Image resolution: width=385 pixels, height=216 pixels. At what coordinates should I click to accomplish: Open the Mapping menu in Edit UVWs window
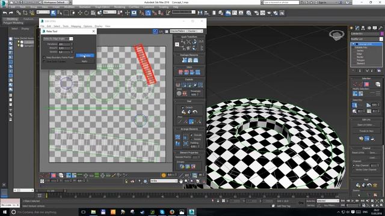(76, 26)
